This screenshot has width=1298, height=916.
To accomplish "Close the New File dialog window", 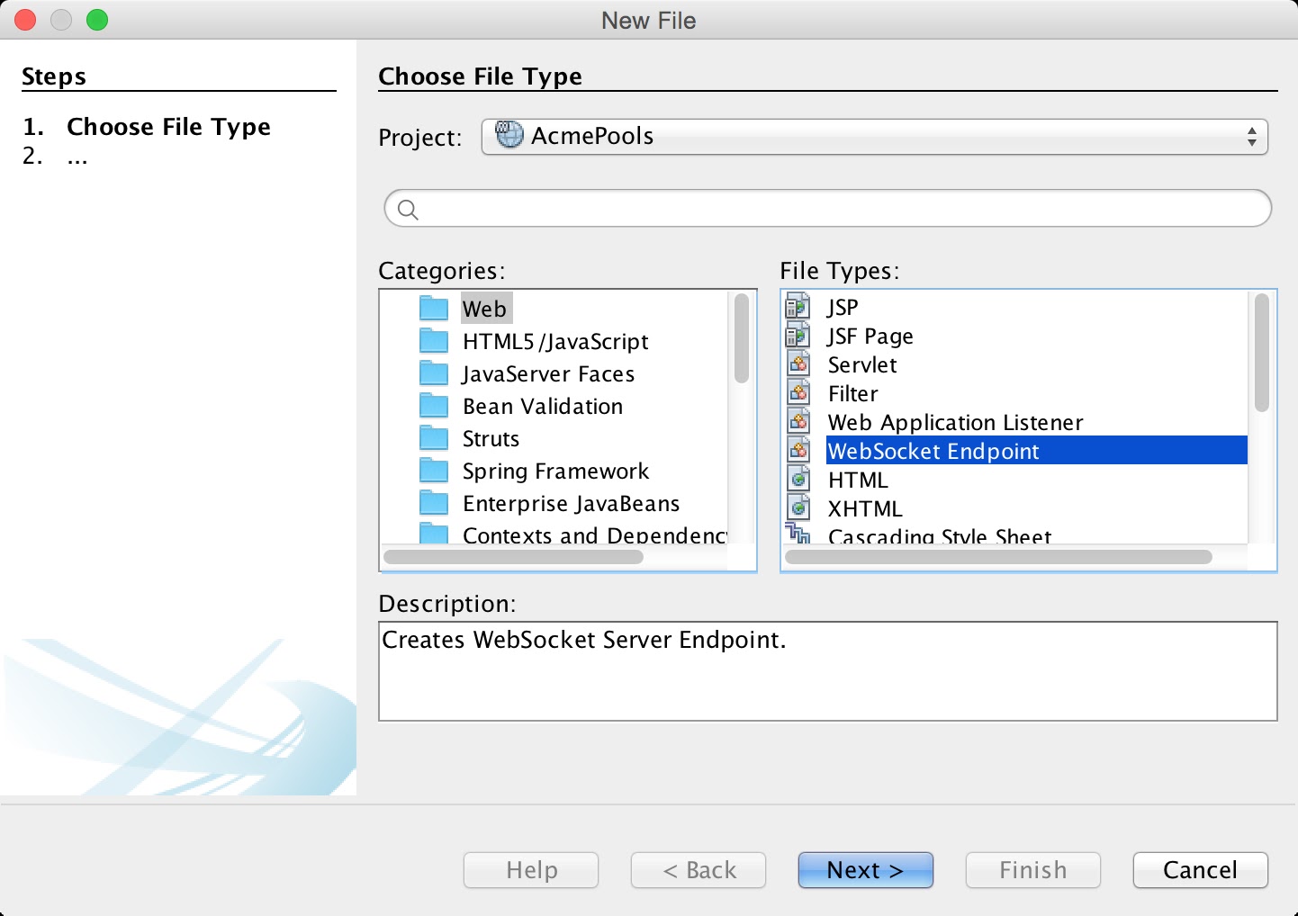I will click(x=26, y=20).
